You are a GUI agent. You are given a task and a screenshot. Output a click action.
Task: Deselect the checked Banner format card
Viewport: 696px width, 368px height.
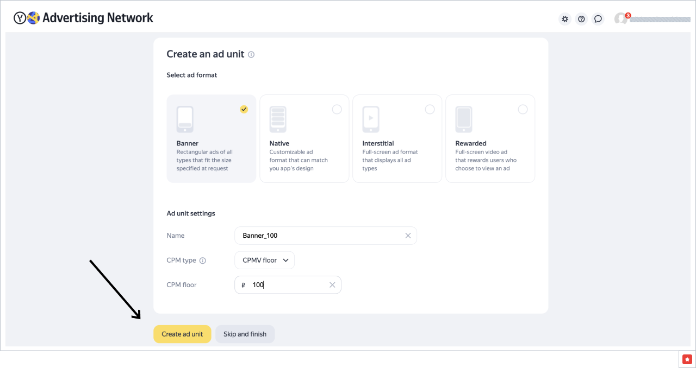click(x=244, y=109)
